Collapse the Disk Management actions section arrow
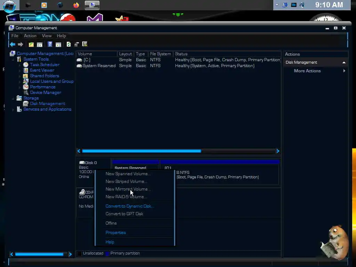 click(x=344, y=63)
